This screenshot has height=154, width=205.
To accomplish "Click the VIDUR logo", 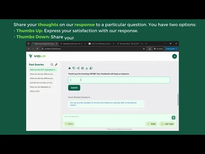I will pyautogui.click(x=37, y=56).
